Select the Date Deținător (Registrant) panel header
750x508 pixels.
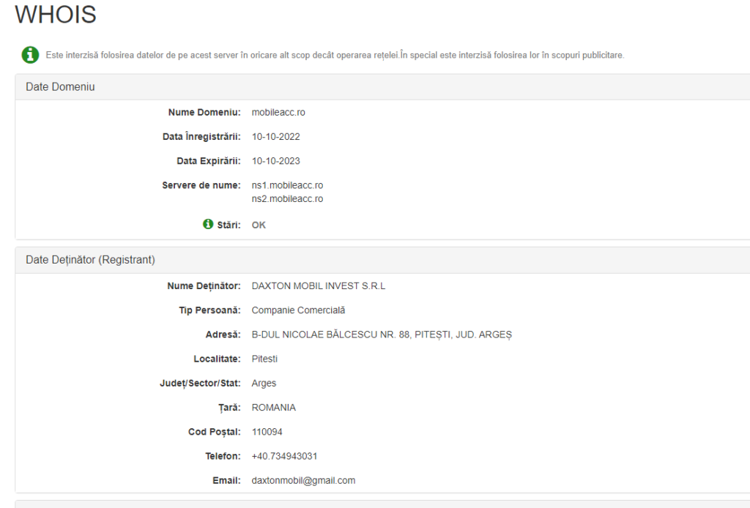pyautogui.click(x=382, y=260)
